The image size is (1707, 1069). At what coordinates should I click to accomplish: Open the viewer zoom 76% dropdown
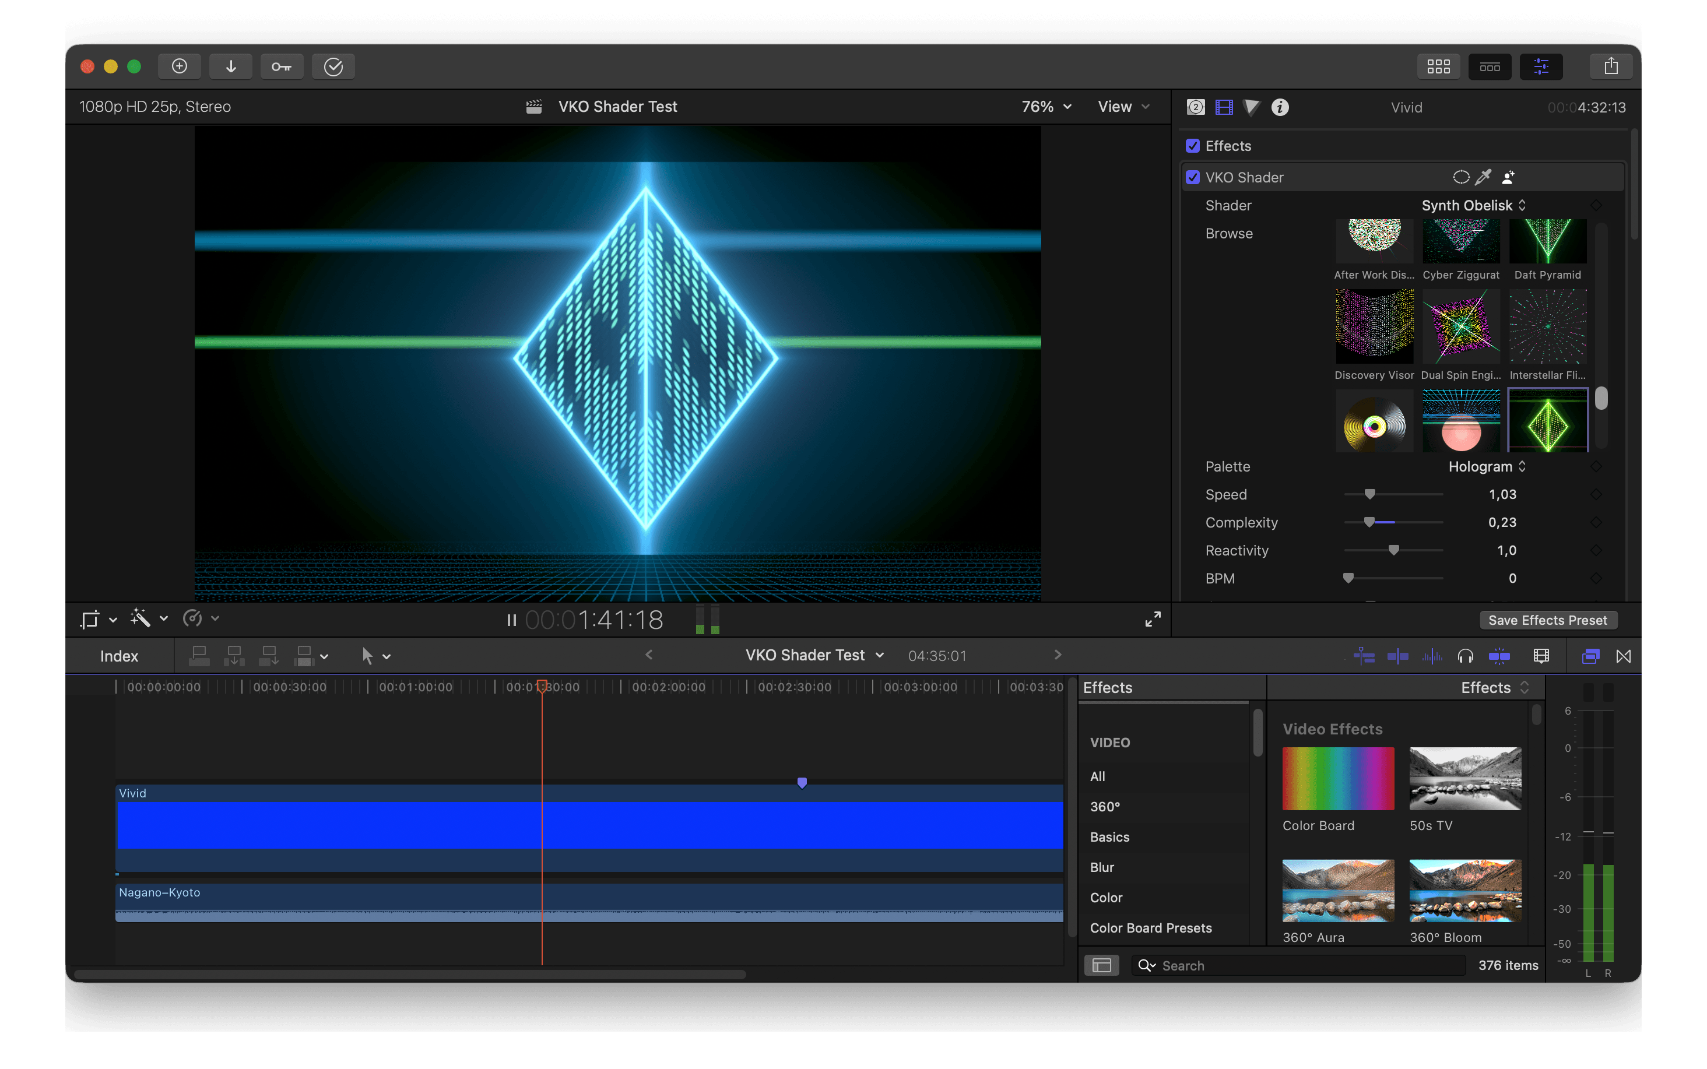point(1046,106)
